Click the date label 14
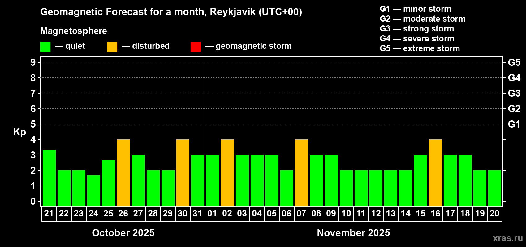 406,213
